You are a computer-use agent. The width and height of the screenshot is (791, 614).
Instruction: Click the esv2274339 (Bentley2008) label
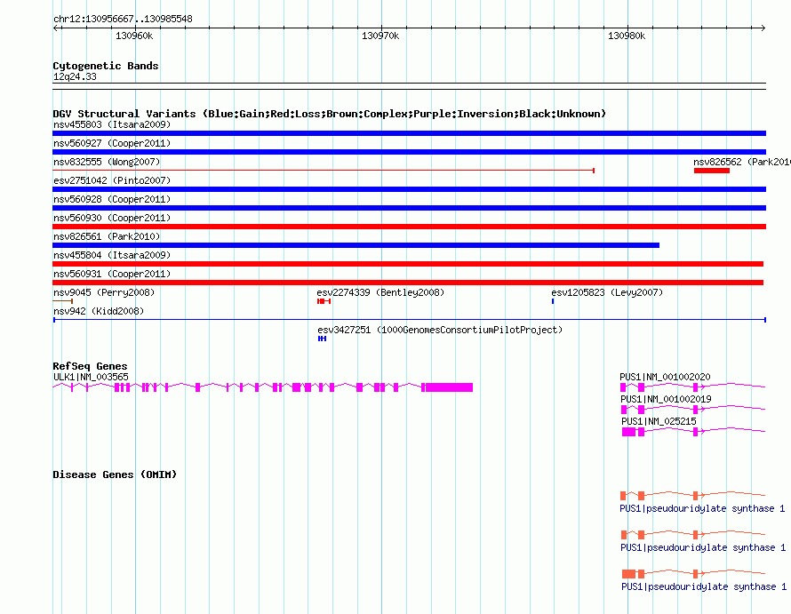(380, 292)
